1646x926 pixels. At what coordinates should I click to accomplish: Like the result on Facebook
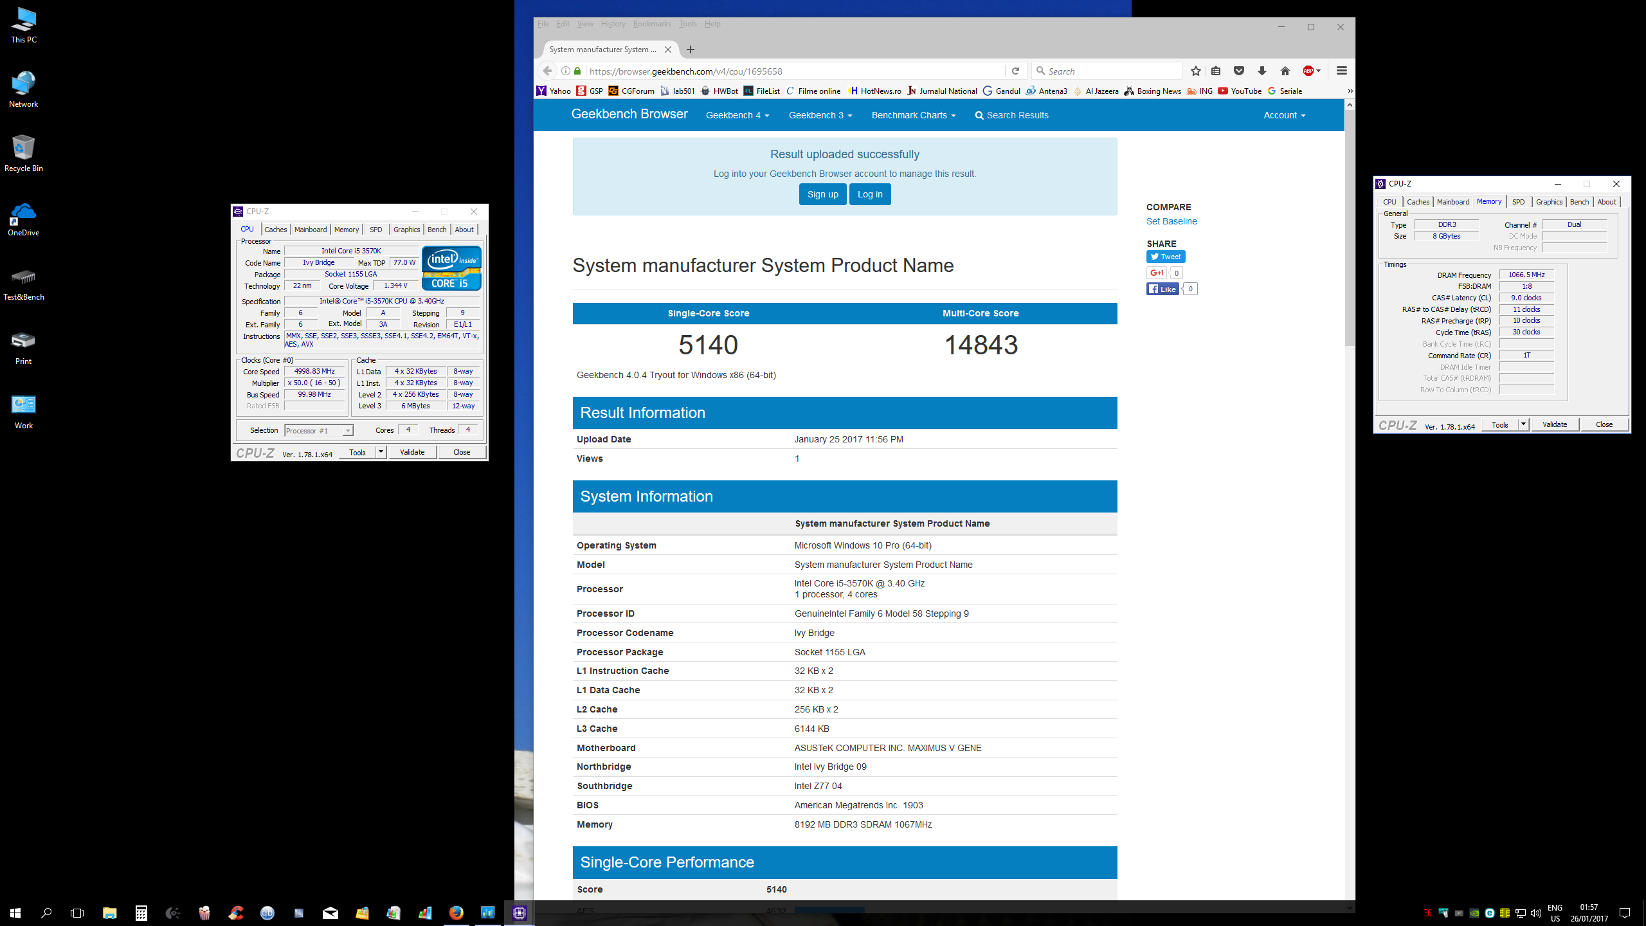tap(1162, 289)
